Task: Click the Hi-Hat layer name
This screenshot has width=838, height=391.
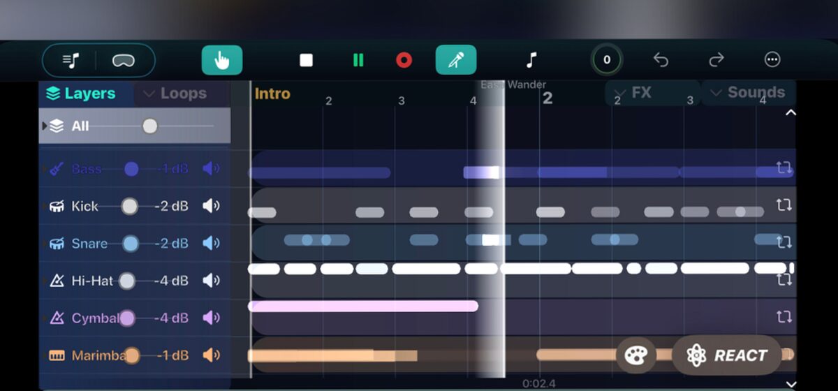Action: click(92, 281)
